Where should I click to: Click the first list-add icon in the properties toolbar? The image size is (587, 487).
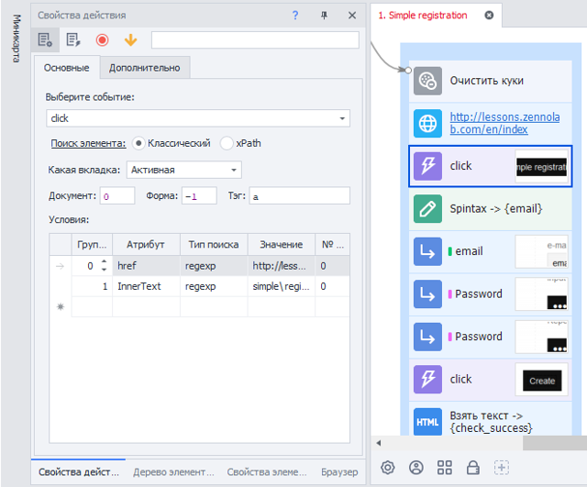pos(44,39)
